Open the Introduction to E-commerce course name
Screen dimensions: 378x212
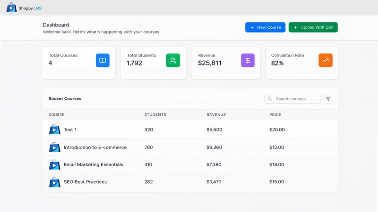click(x=95, y=147)
